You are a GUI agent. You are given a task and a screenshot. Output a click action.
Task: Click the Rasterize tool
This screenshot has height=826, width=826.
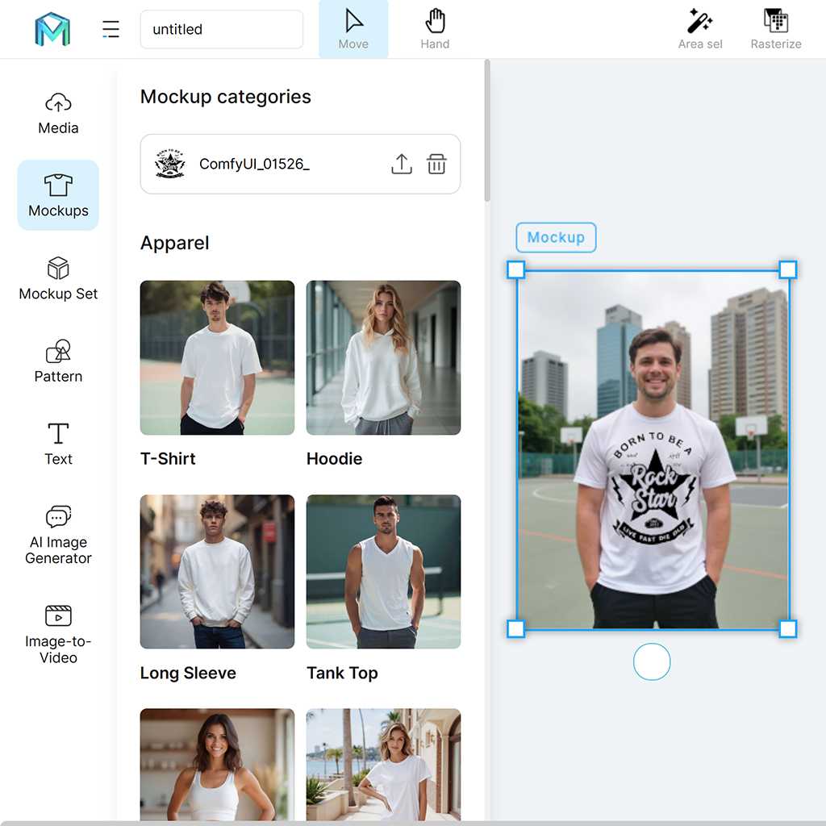tap(776, 29)
